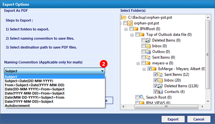Select the Inbox (20) folder label
The height and width of the screenshot is (124, 215).
pos(172,80)
